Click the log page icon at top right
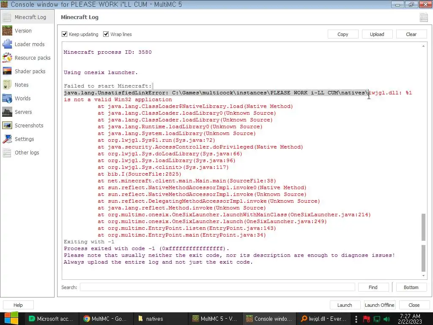Viewport: 433px width, 325px height. 424,17
